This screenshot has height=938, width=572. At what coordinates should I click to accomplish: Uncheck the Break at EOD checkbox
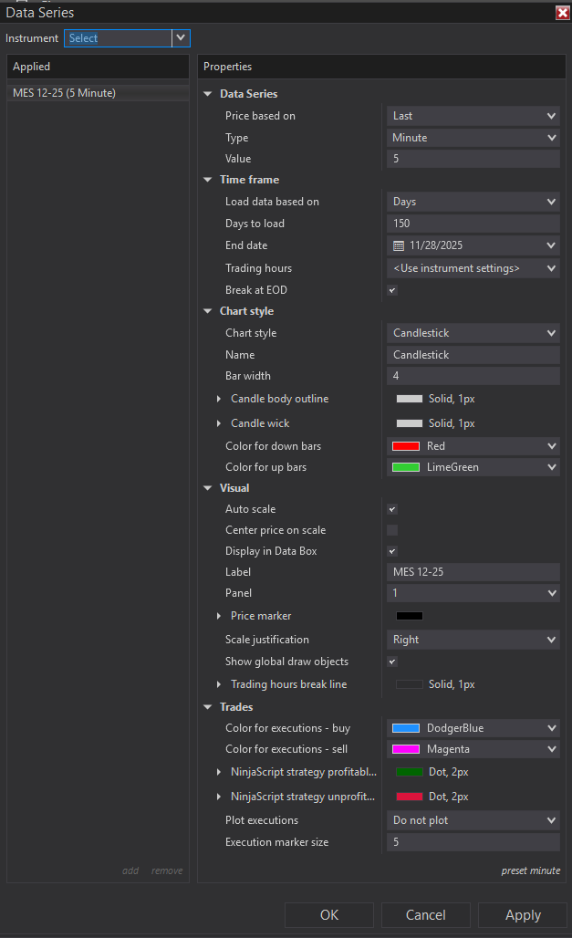tap(392, 290)
